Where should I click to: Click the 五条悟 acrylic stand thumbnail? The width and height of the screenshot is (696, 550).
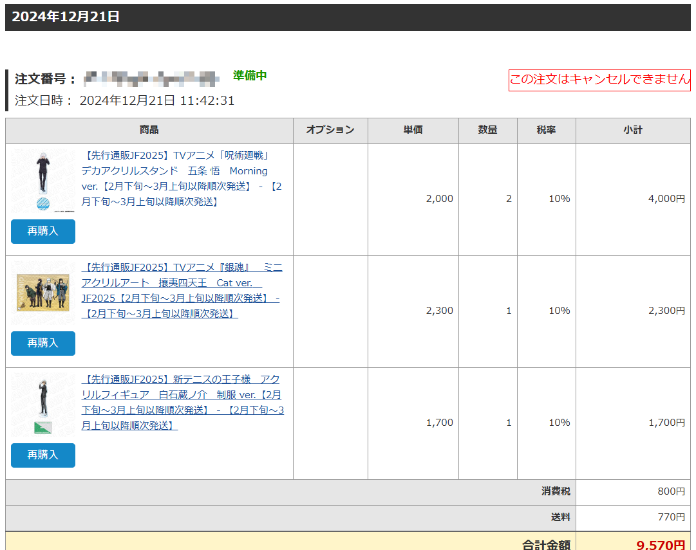point(43,181)
